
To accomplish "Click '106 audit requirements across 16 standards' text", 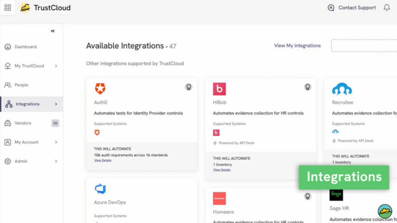I will pos(131,155).
